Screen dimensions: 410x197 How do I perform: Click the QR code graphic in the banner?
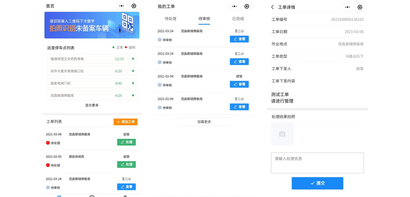click(x=128, y=23)
